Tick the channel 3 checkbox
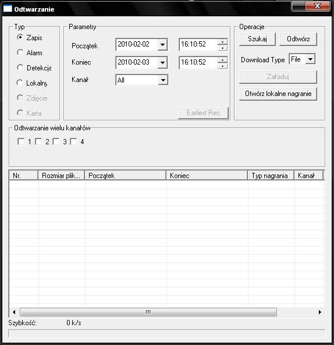Screen dimensions: 334x345 [56, 141]
